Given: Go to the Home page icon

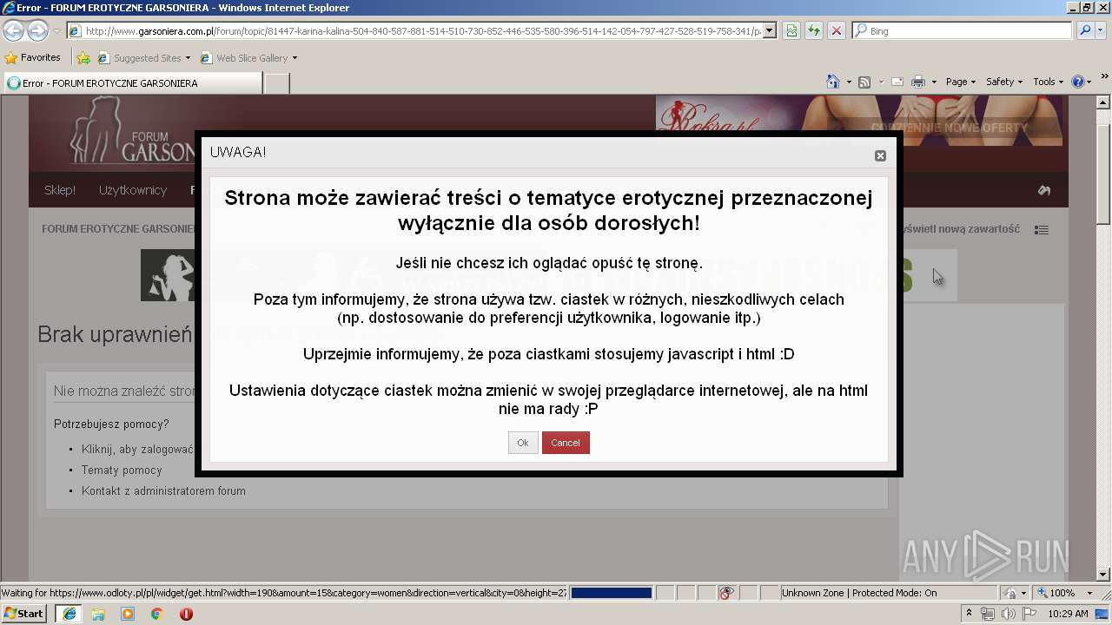Looking at the screenshot, I should (x=833, y=82).
